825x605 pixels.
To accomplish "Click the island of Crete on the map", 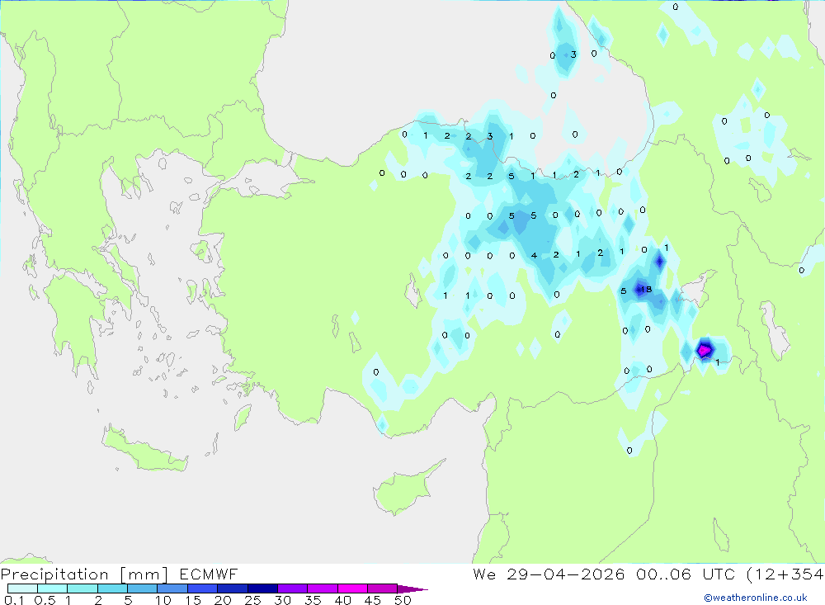I will [144, 449].
